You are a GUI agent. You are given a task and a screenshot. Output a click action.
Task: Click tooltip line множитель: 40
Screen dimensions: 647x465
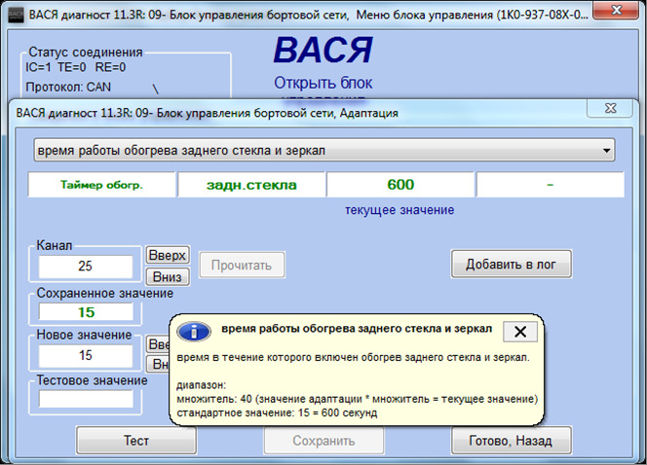coord(358,399)
